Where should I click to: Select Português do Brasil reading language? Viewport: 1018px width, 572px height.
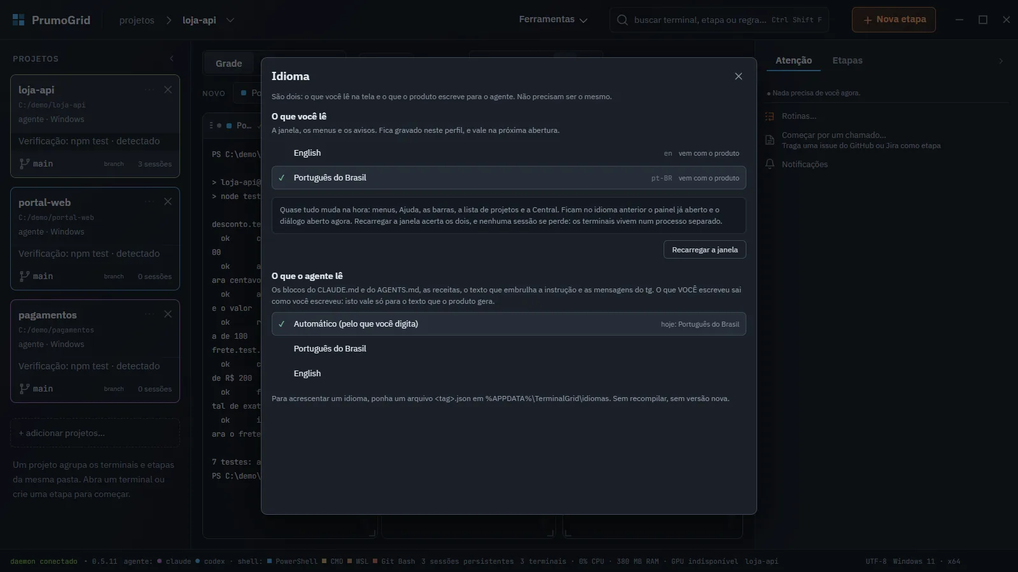508,178
